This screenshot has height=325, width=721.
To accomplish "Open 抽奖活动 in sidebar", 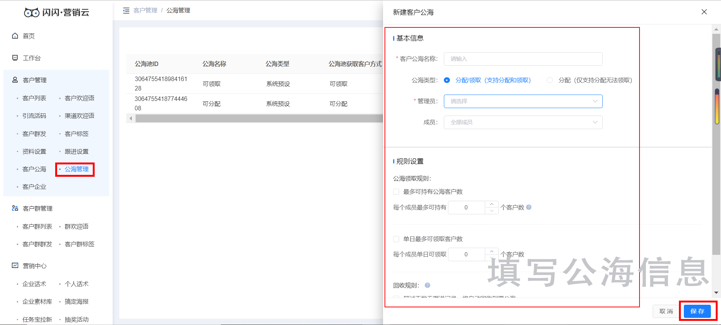I will click(77, 319).
